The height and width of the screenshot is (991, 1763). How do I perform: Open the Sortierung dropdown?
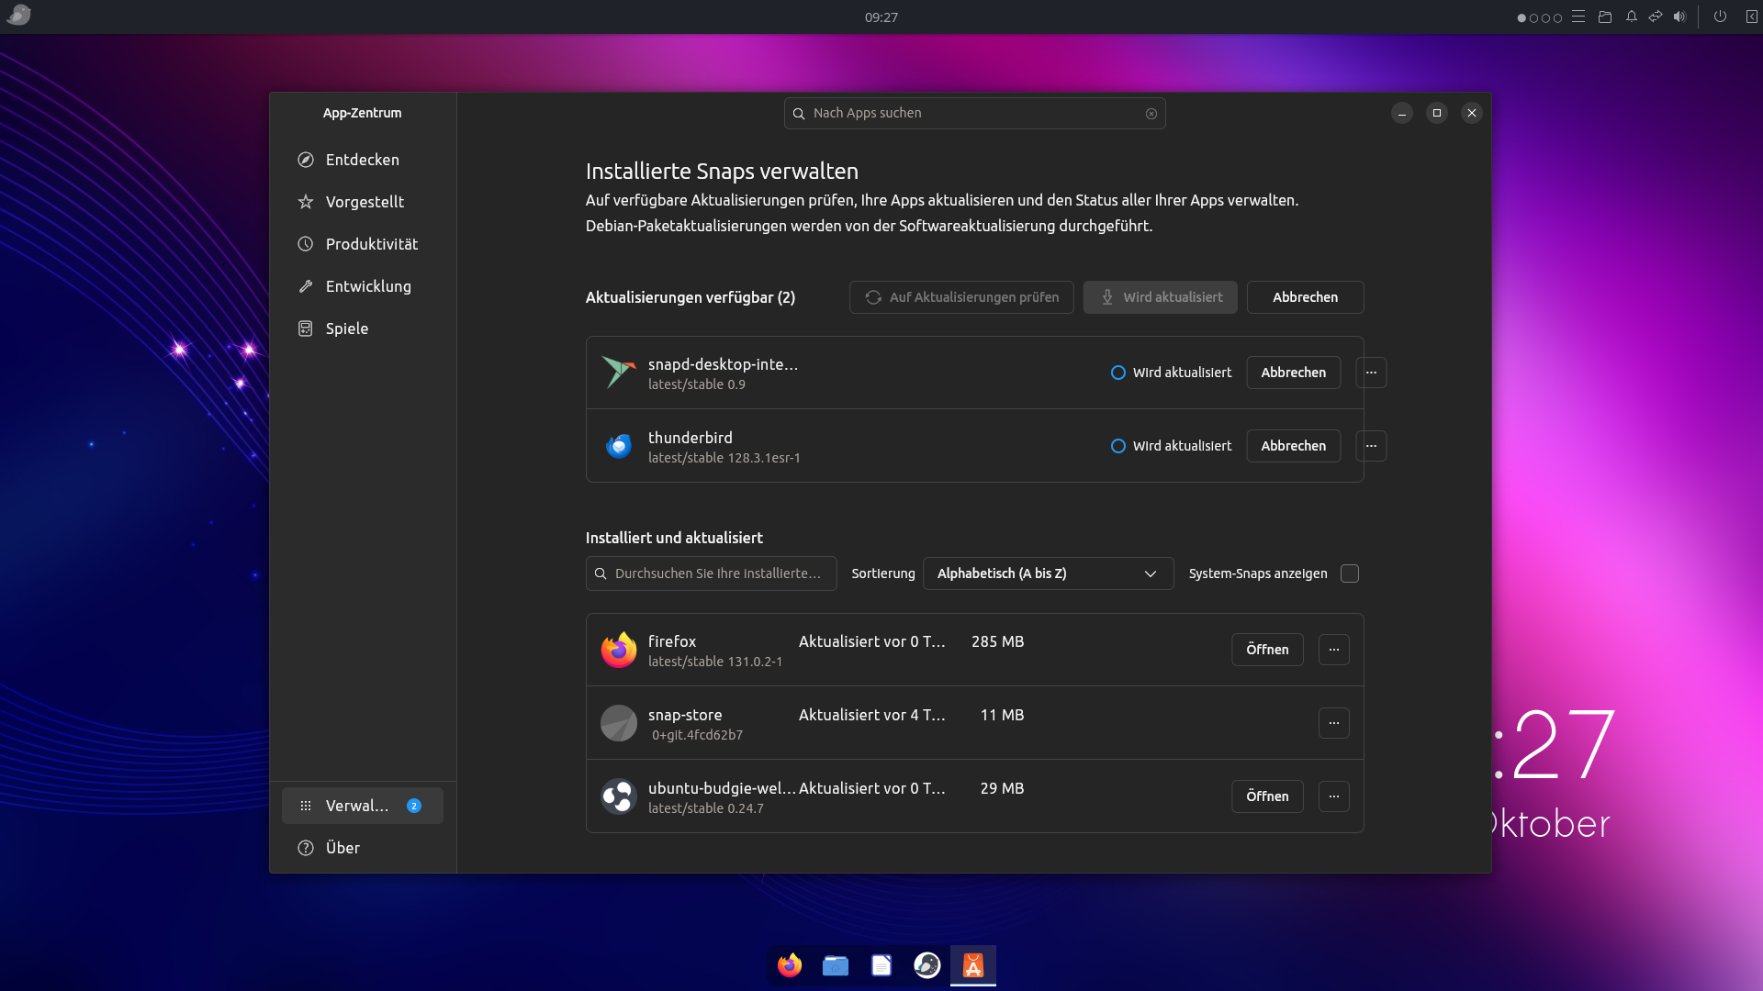1047,573
